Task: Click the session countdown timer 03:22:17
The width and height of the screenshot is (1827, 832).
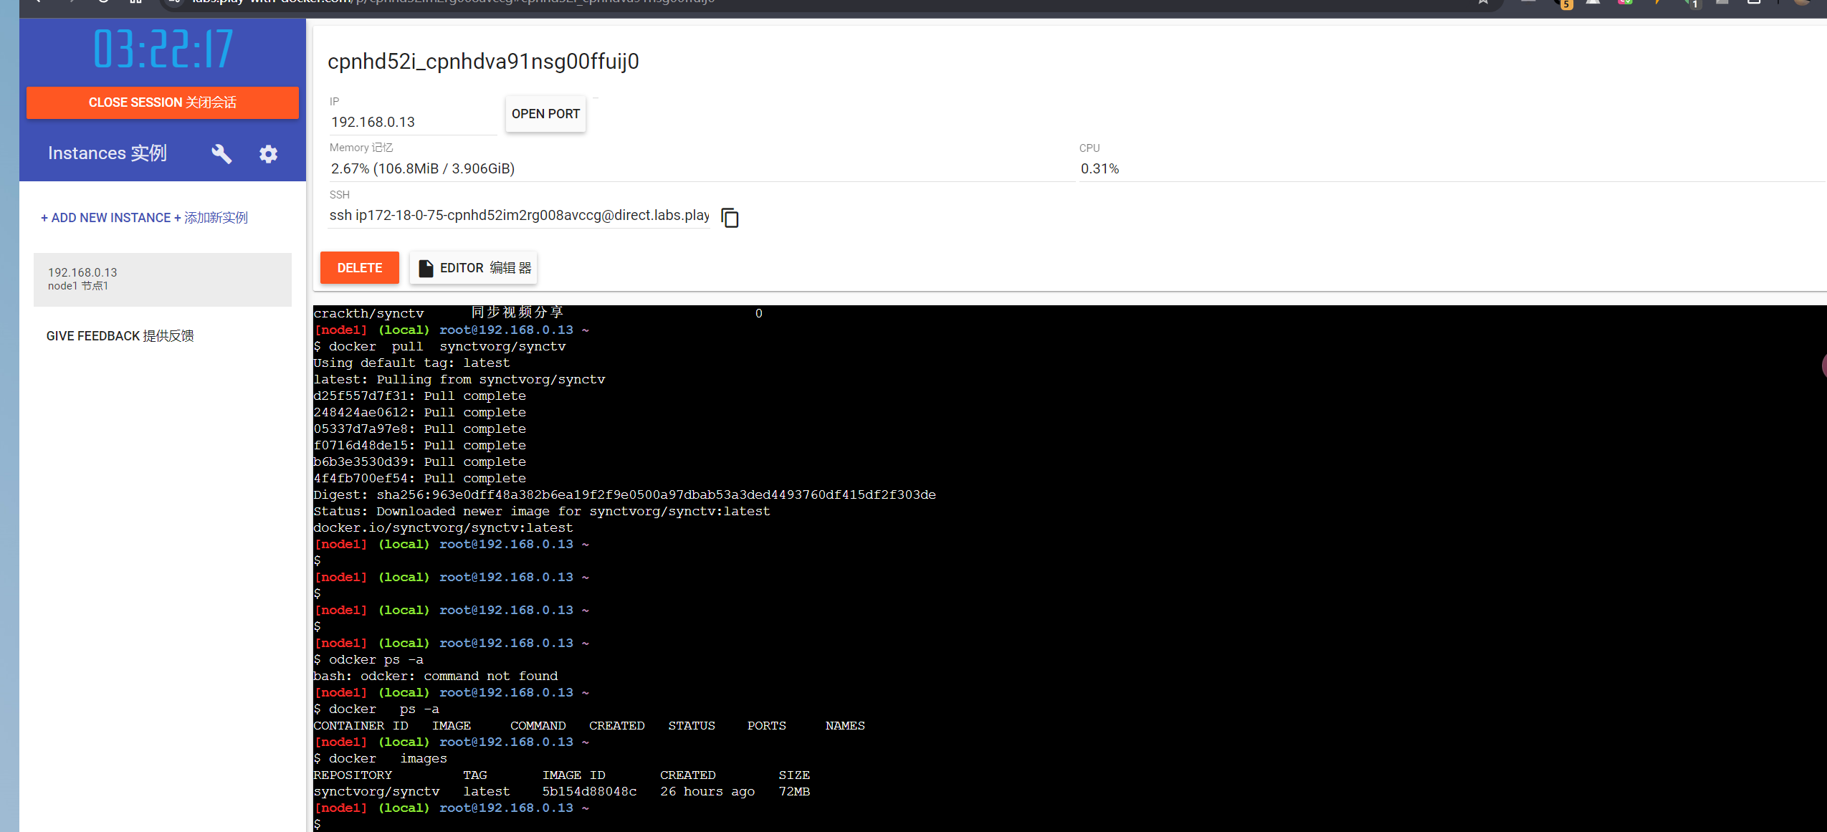Action: [163, 49]
